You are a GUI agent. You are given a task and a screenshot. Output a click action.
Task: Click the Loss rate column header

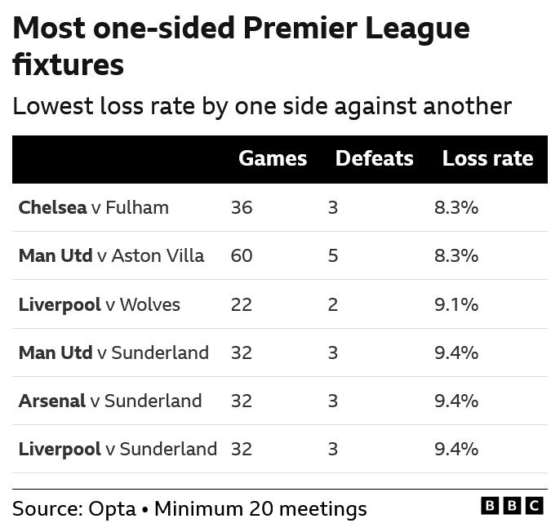(x=487, y=158)
